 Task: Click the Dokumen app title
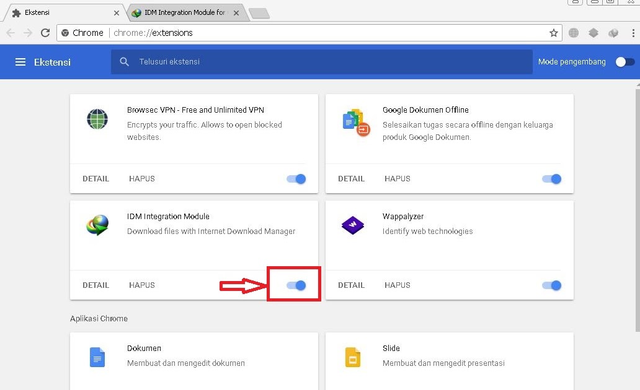pos(144,348)
